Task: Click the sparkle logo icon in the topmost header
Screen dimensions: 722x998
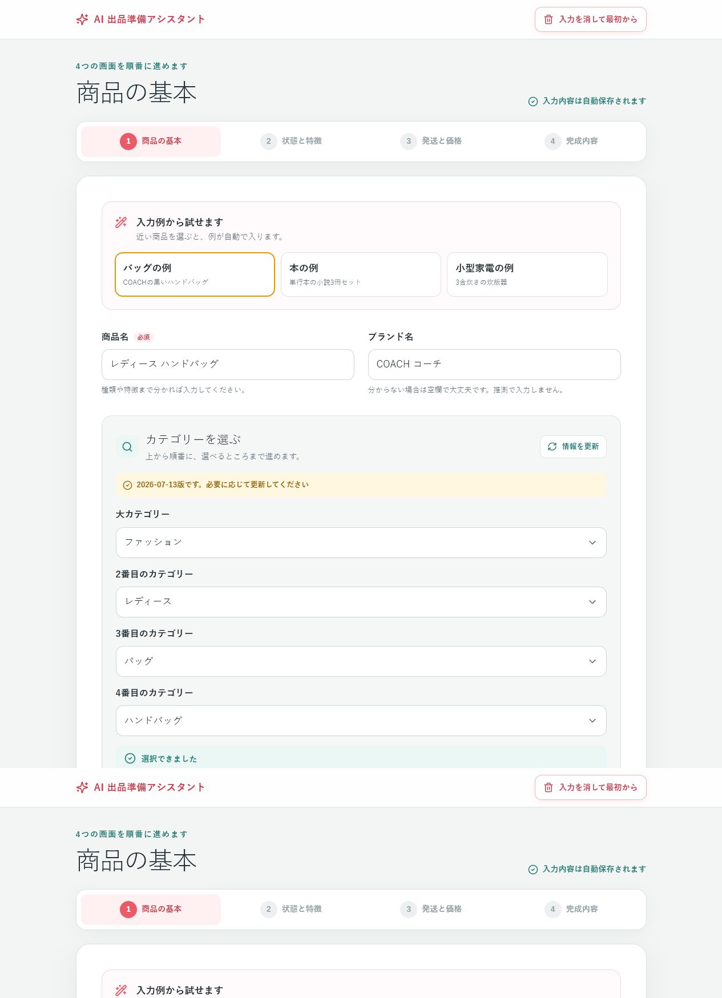Action: tap(82, 19)
